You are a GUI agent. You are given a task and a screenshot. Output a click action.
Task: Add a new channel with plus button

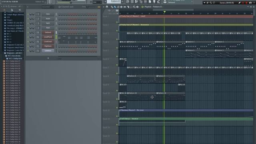tap(48, 58)
